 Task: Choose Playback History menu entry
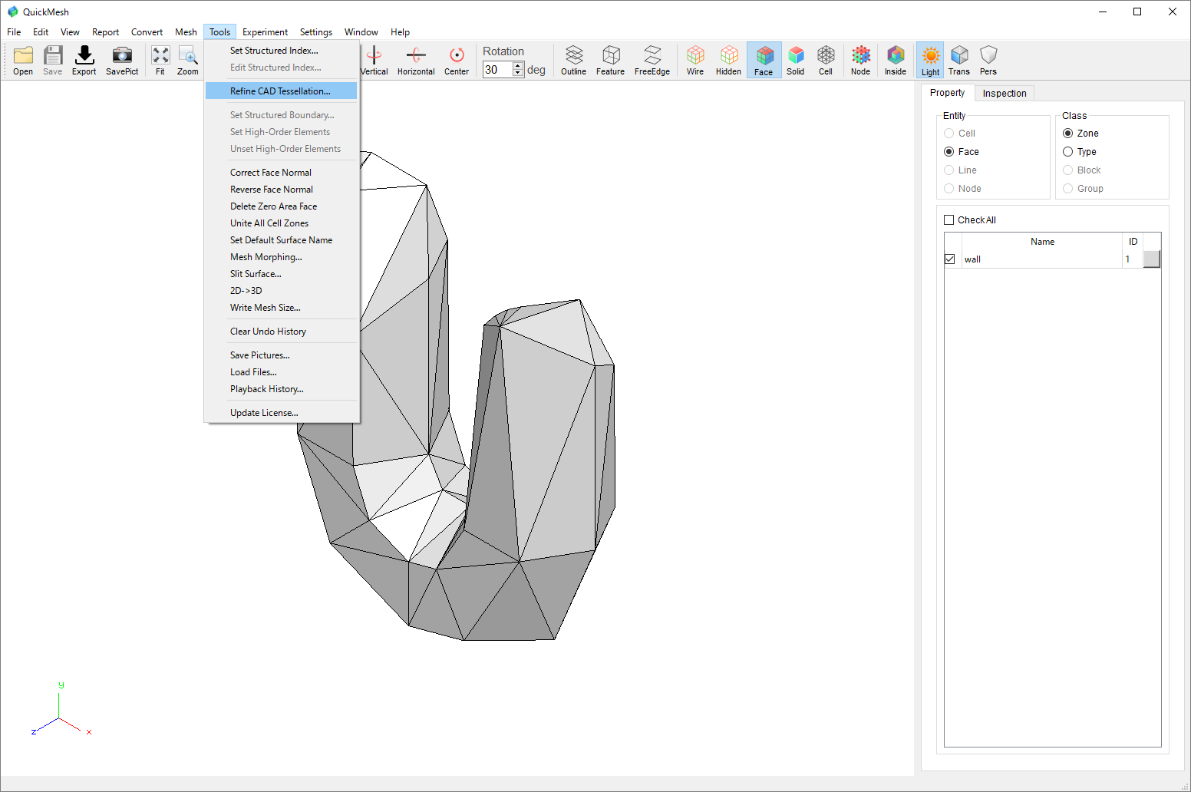click(x=281, y=389)
